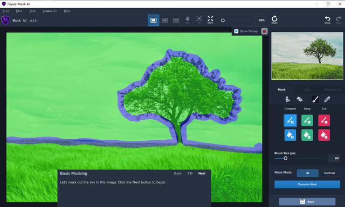The width and height of the screenshot is (345, 207).
Task: Select the paint brush tool in Mask tab
Action: click(315, 99)
